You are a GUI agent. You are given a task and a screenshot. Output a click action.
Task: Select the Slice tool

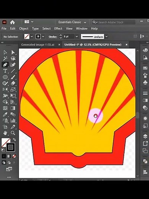13,127
